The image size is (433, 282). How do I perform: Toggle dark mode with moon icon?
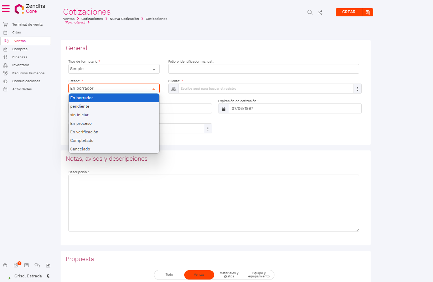pos(48,276)
